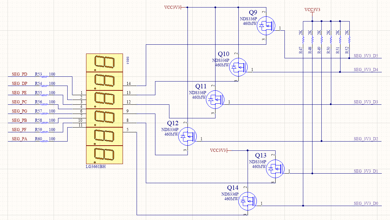Click the Q14 designator text
Screen dimensions: 390x220
point(233,188)
